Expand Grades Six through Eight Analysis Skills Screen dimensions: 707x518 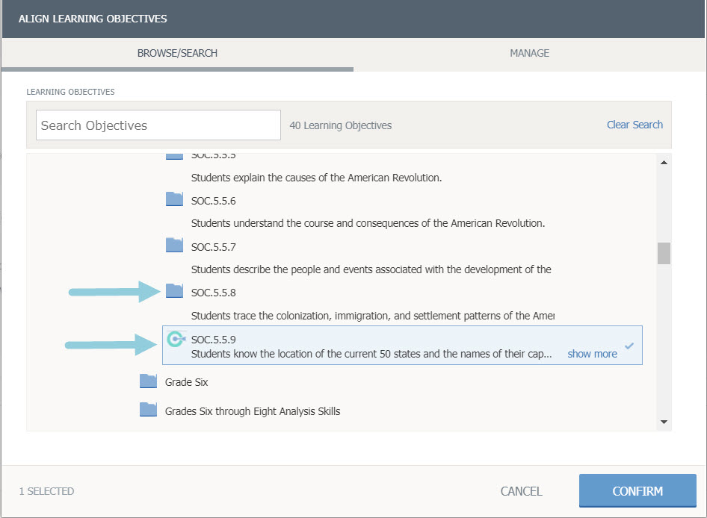252,411
